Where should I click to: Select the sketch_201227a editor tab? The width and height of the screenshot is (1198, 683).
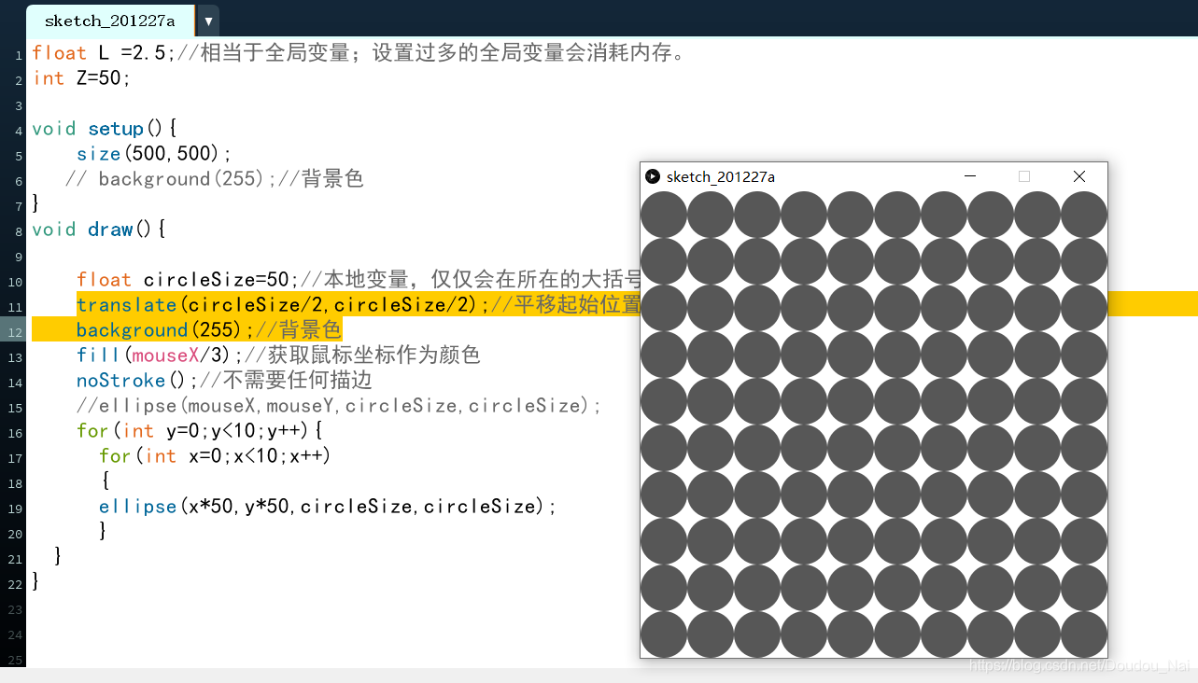pos(110,21)
